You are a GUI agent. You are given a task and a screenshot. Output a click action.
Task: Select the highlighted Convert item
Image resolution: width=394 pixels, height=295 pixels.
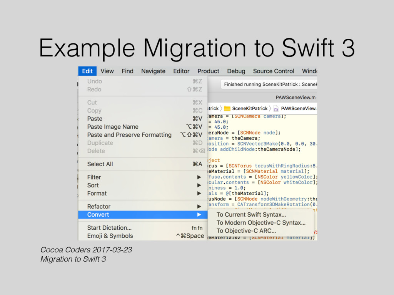coord(143,214)
